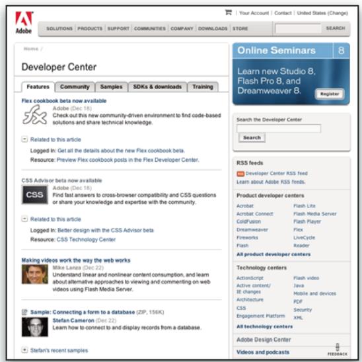
Task: Click Register on the Online Seminars banner
Action: tap(330, 94)
